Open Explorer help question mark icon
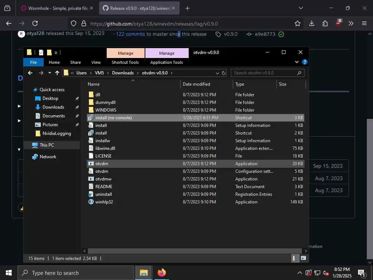The width and height of the screenshot is (373, 280). pyautogui.click(x=305, y=62)
